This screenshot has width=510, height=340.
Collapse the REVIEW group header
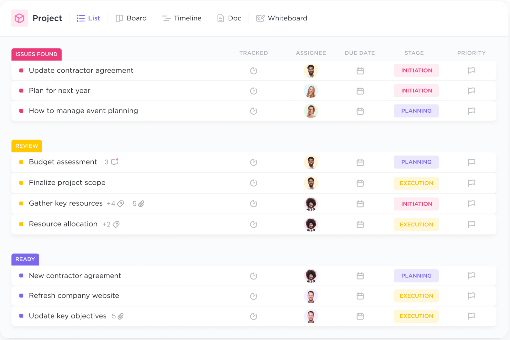click(x=27, y=146)
